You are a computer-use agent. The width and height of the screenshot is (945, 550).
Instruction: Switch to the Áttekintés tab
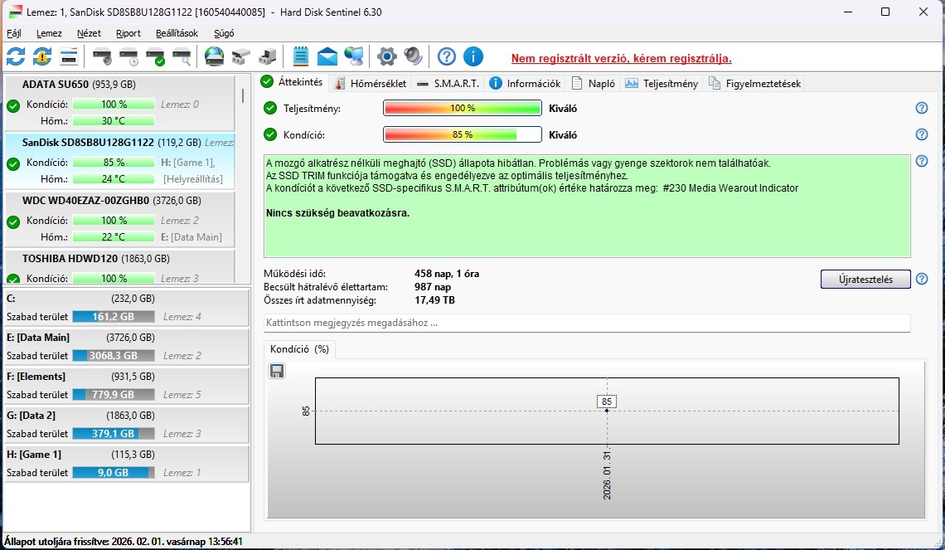[x=293, y=82]
